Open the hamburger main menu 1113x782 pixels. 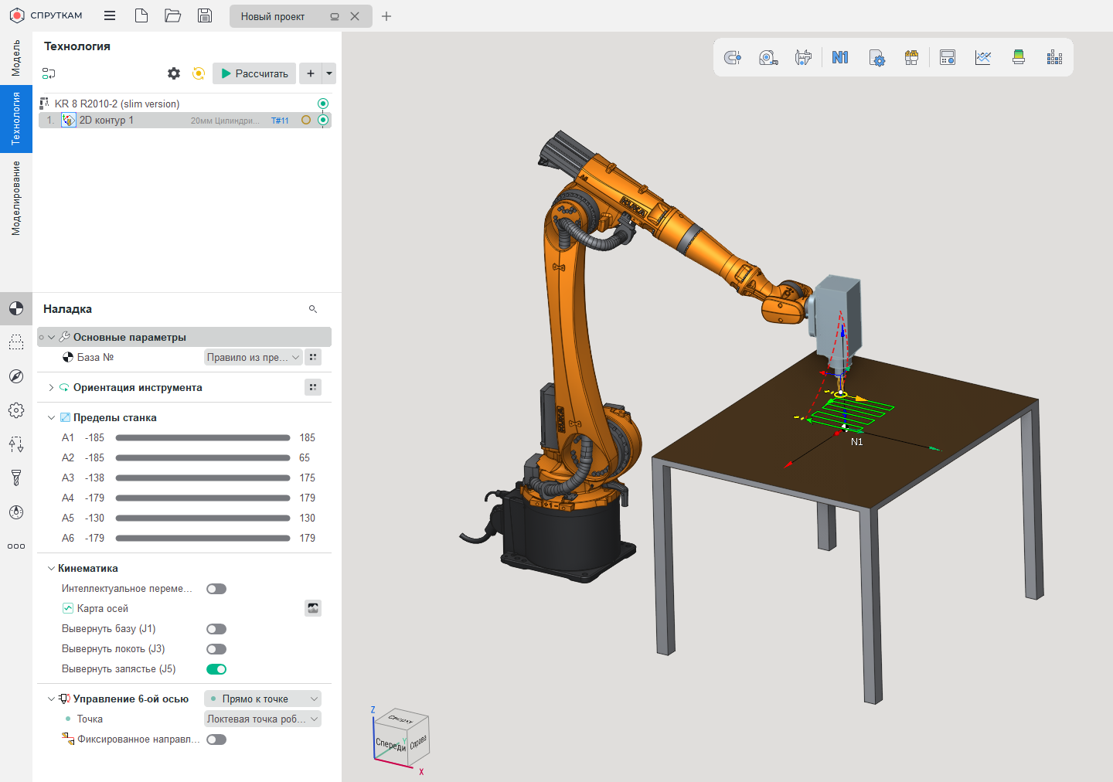[x=110, y=15]
